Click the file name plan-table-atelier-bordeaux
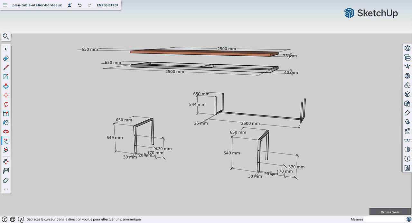 click(37, 5)
